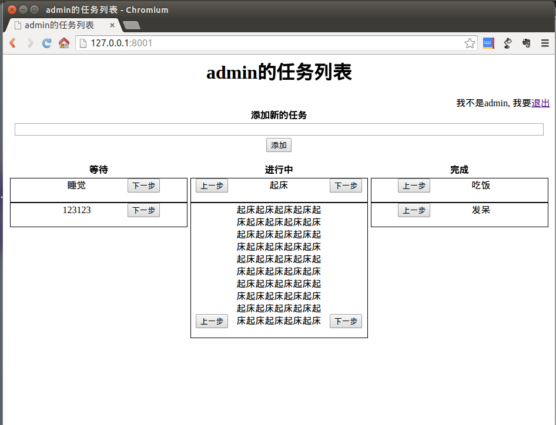556x425 pixels.
Task: Move long 起床 task back with 上一步
Action: click(x=212, y=321)
